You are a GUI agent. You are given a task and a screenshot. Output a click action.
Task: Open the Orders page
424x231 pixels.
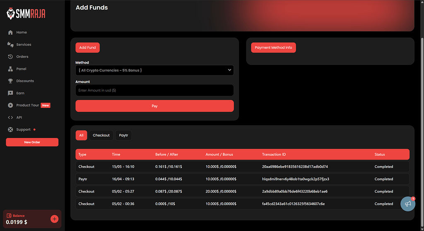point(22,57)
